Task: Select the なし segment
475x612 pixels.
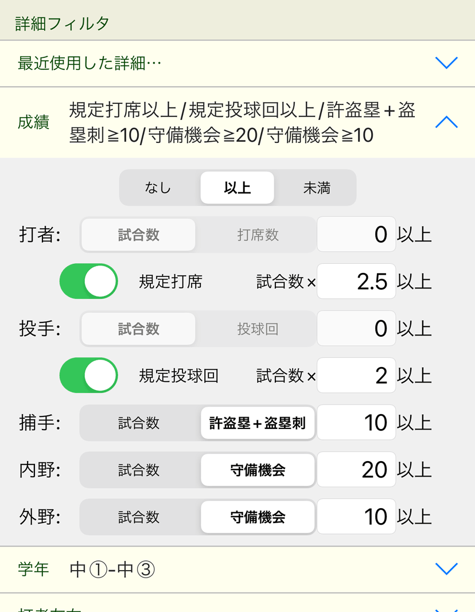Action: click(x=159, y=188)
